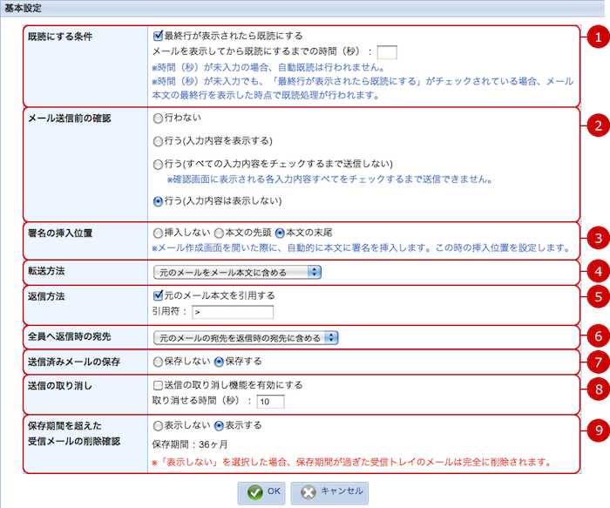Viewport: 610px width, 508px height.
Task: Click 返信方法 row label
Action: (x=46, y=296)
